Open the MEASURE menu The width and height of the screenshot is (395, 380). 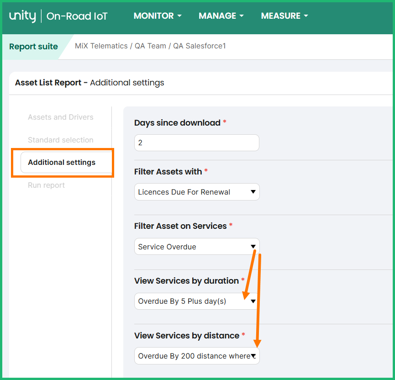[284, 16]
